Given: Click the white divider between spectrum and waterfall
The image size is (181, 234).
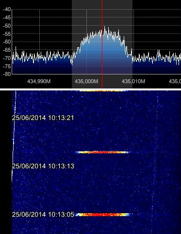Looking at the screenshot, I should pyautogui.click(x=90, y=89).
